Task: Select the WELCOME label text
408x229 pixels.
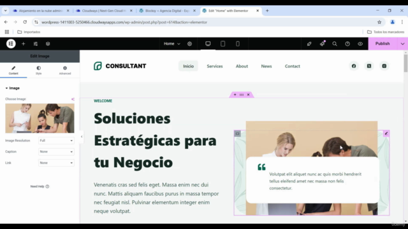Action: 103,101
